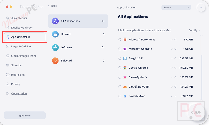The height and width of the screenshot is (125, 209).
Task: Click the 1.08 GB size value
Action: (x=188, y=49)
